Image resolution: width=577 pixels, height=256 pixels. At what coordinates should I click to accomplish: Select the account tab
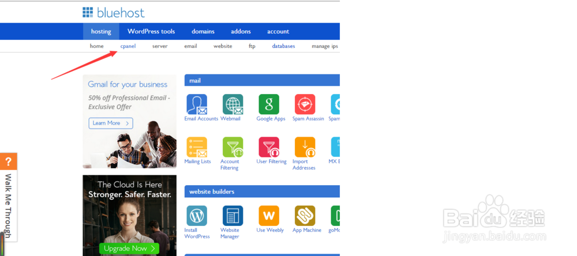coord(278,31)
